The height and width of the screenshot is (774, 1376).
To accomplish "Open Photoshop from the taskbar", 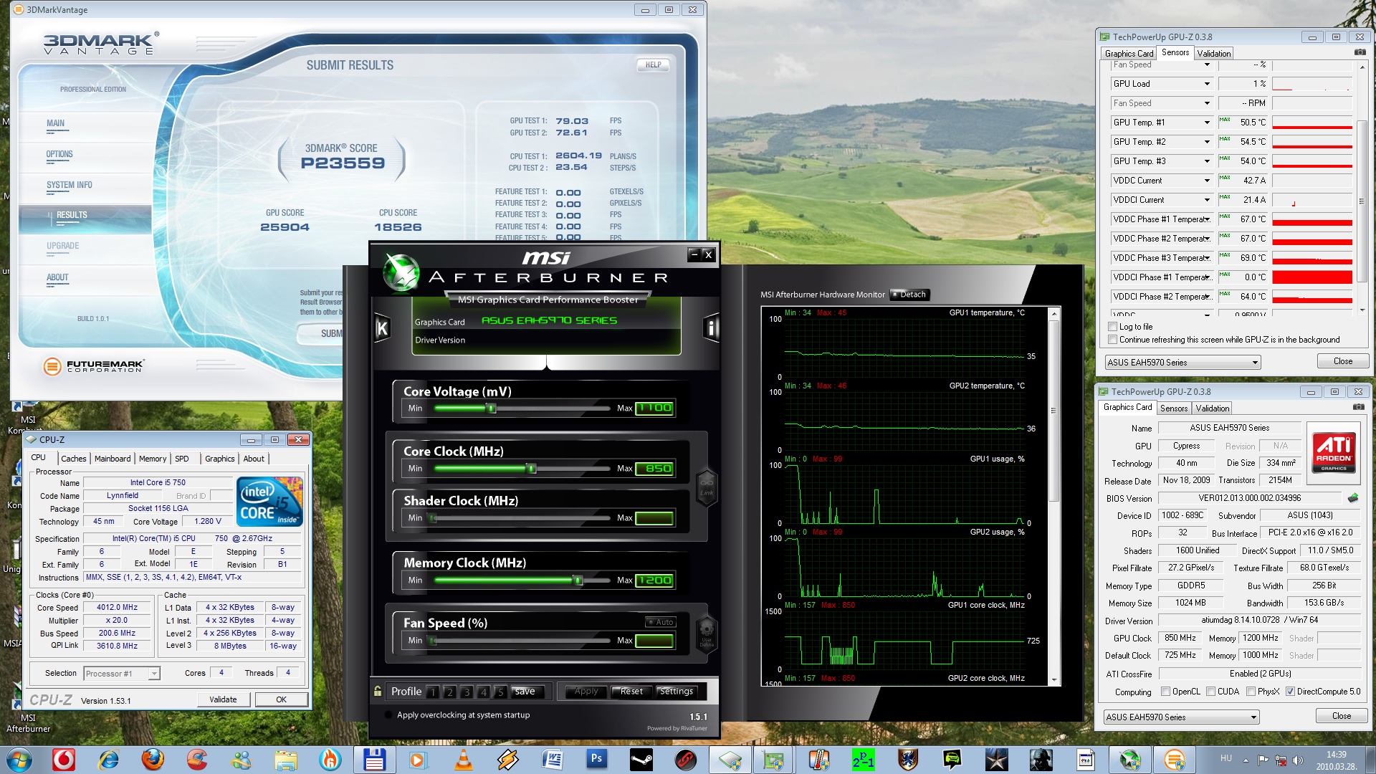I will click(x=596, y=759).
